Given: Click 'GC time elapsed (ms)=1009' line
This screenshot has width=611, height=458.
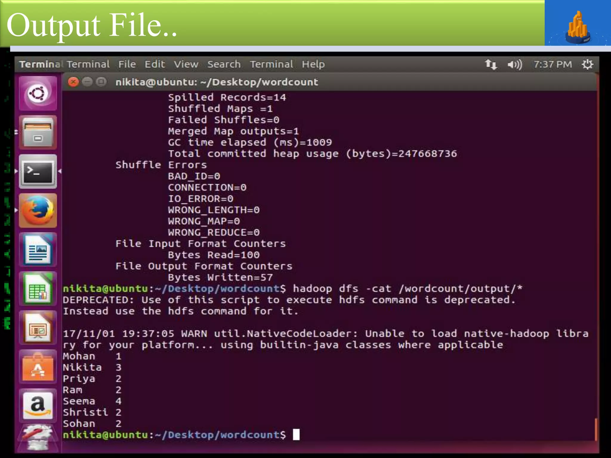Looking at the screenshot, I should point(250,143).
